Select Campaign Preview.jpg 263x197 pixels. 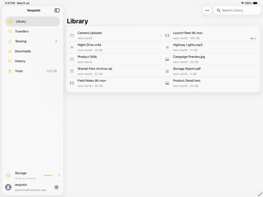coord(211,59)
